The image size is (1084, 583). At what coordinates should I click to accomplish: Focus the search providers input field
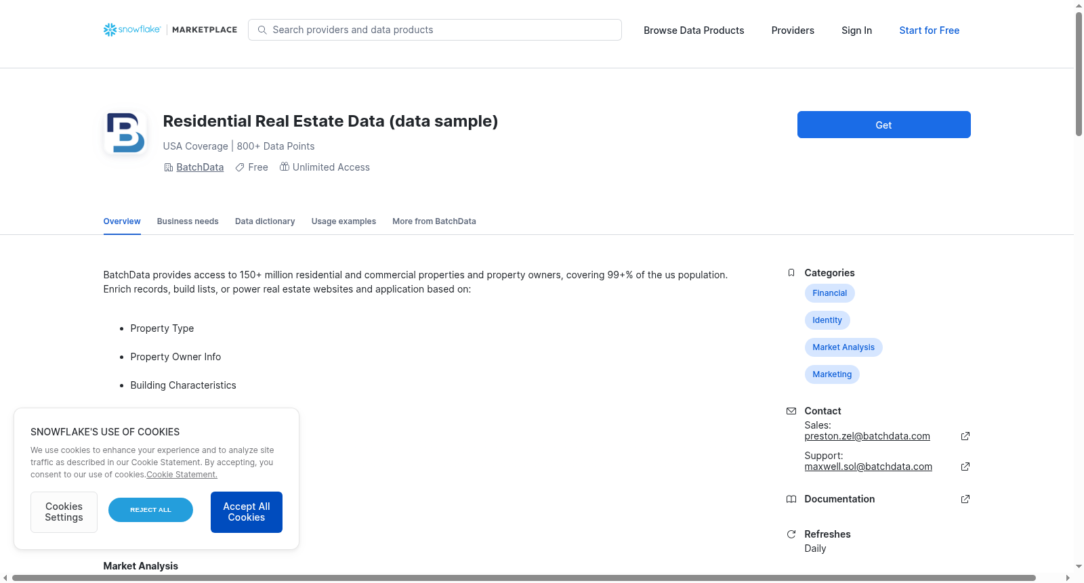tap(435, 30)
